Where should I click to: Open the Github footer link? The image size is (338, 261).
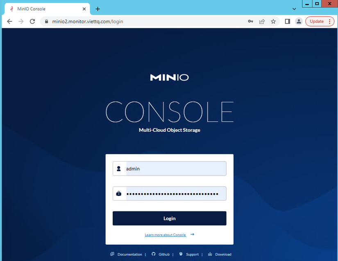164,254
